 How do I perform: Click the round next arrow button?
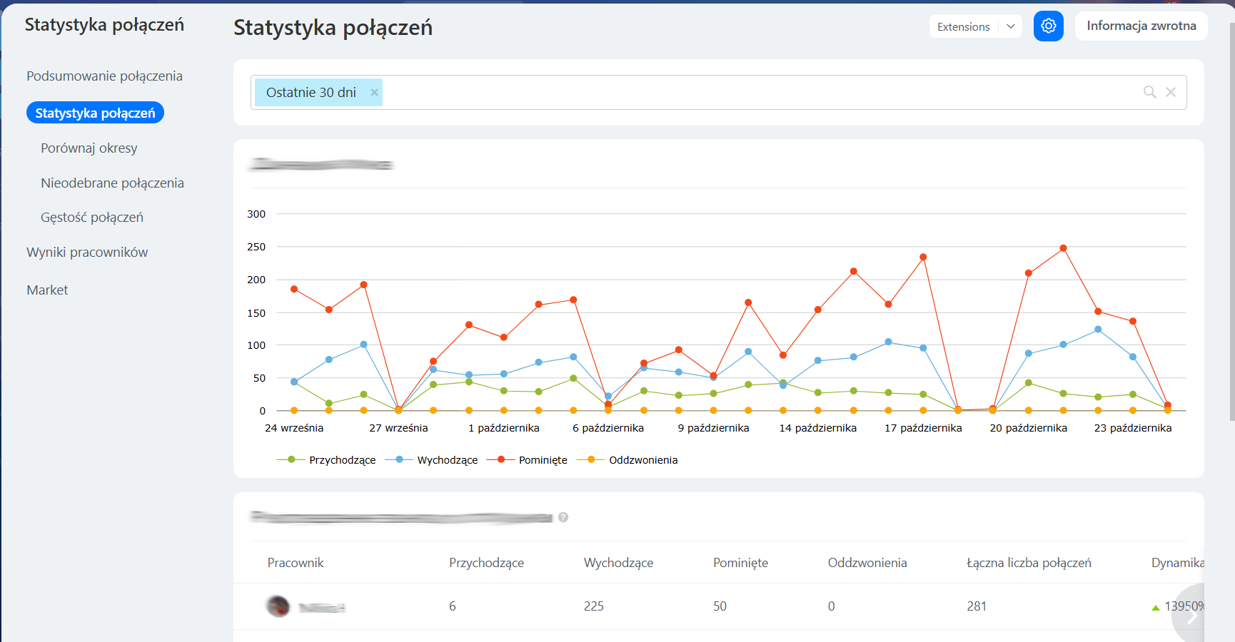pyautogui.click(x=1191, y=616)
